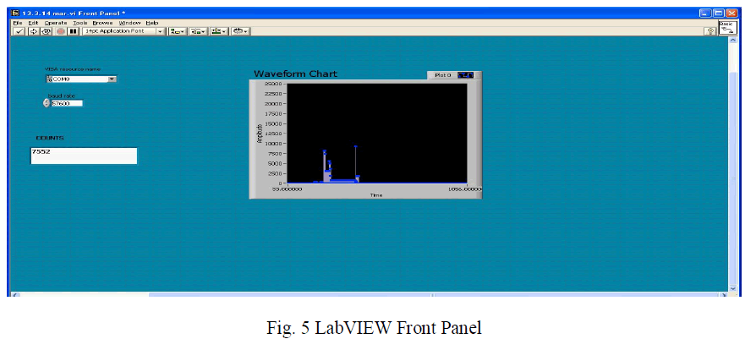This screenshot has width=745, height=339.
Task: Click the Run arrow toolbar button
Action: [x=34, y=31]
